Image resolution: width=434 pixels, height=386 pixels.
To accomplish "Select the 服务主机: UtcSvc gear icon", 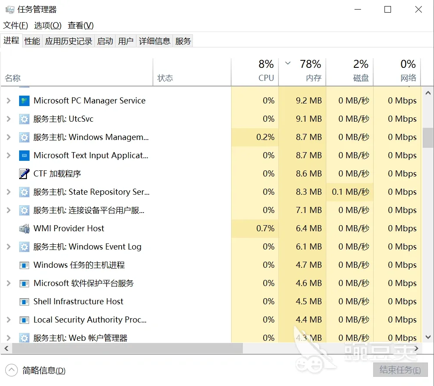I will click(24, 119).
